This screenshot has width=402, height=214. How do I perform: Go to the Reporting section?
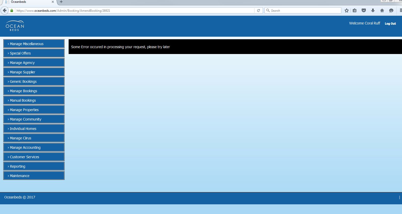point(34,166)
